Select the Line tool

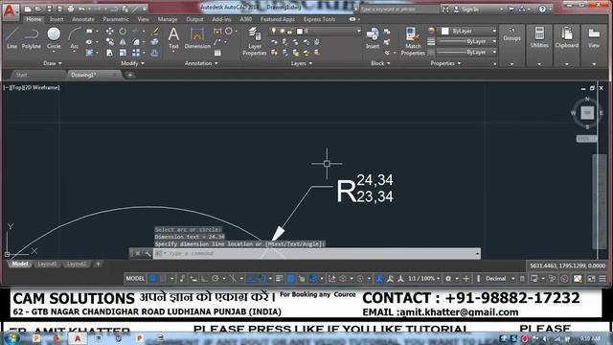[x=11, y=38]
